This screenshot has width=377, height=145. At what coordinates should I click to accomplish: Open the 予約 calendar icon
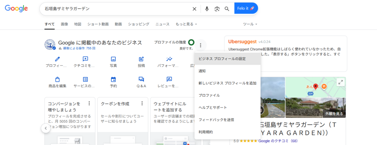[x=113, y=79]
